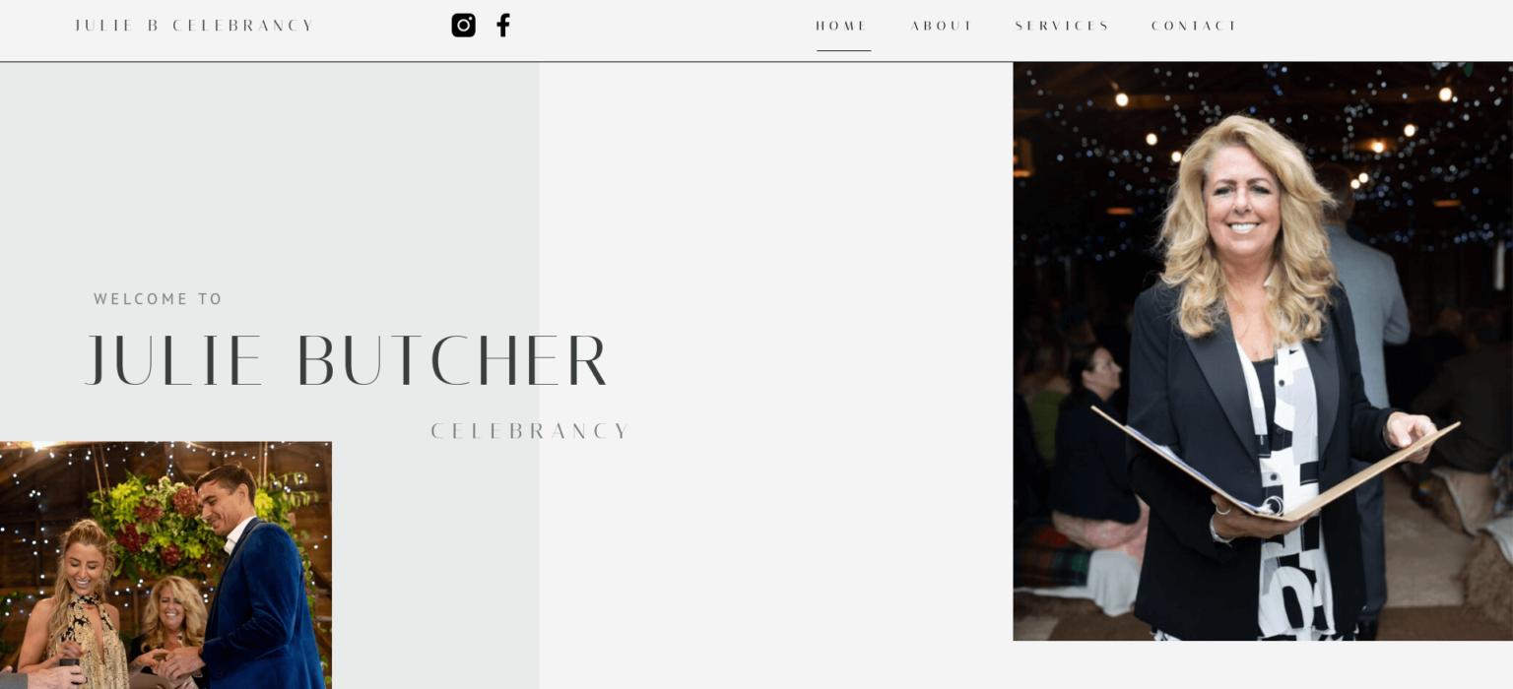Click the Welcome To text

coord(159,299)
